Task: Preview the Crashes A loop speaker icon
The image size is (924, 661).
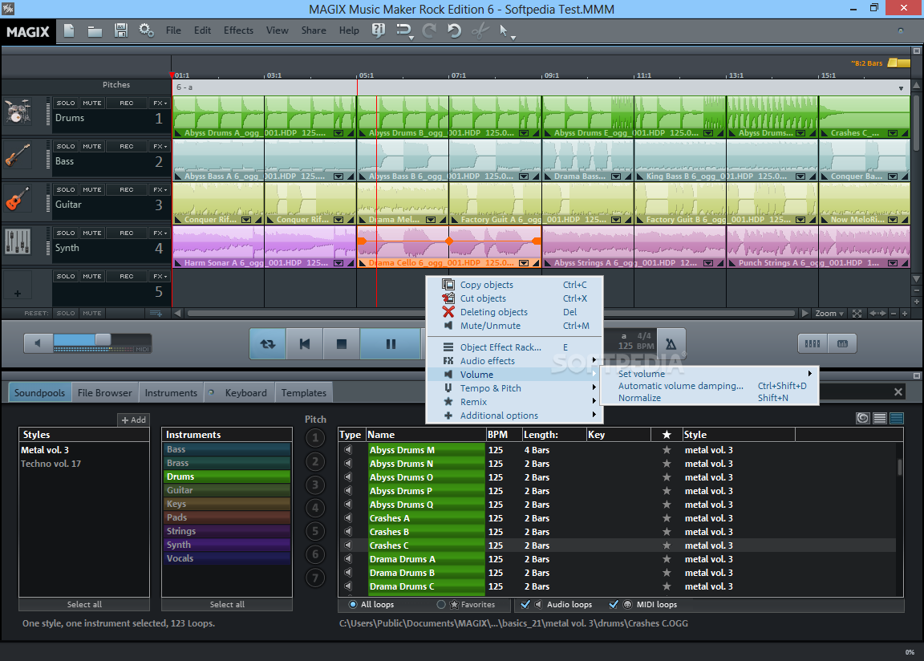Action: pos(348,518)
